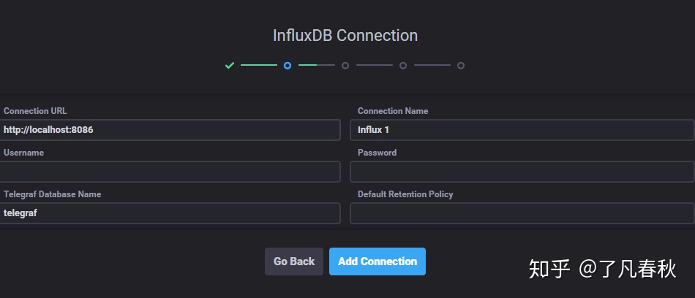The width and height of the screenshot is (695, 298).
Task: Click the Default Retention Policy label
Action: pos(405,194)
